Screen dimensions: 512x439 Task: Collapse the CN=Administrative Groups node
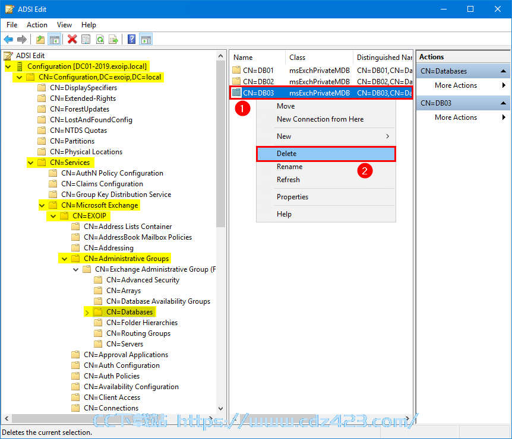64,259
